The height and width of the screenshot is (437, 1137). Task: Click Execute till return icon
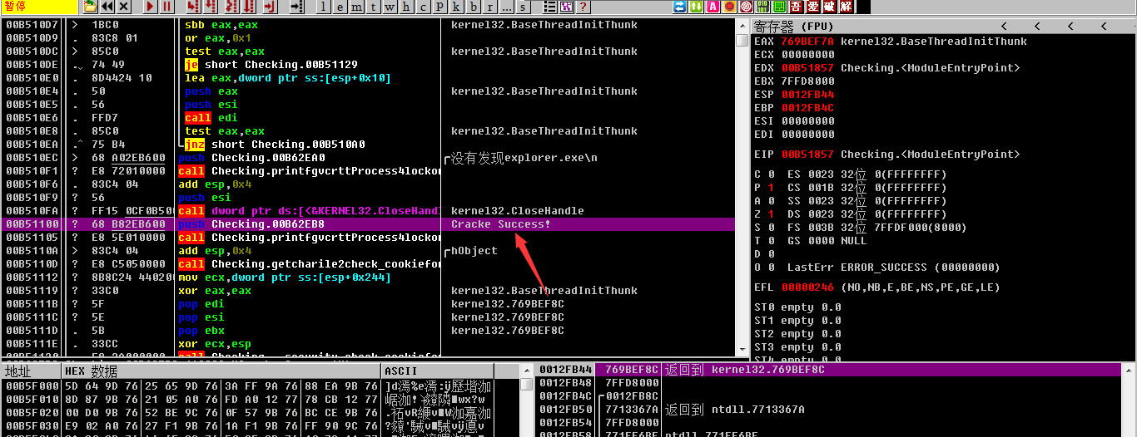(x=270, y=7)
